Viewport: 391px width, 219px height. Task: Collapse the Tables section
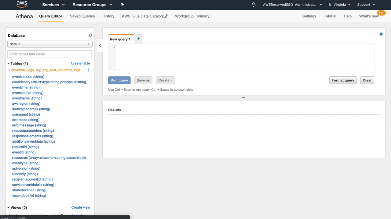click(9, 64)
